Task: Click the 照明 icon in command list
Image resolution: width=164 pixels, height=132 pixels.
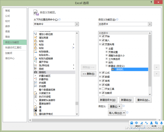Action: [36, 69]
